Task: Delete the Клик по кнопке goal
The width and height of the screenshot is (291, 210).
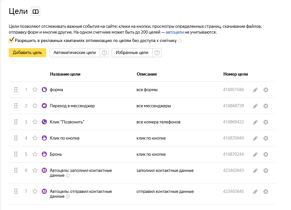Action: (x=266, y=138)
